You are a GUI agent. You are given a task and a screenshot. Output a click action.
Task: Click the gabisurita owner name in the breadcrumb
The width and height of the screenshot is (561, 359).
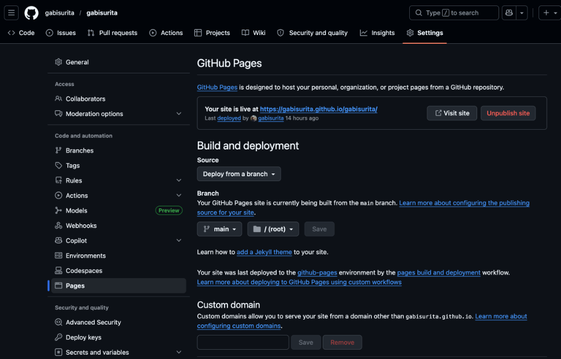pyautogui.click(x=59, y=13)
